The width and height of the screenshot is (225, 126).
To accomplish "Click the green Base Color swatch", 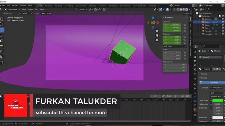I will point(218,100).
